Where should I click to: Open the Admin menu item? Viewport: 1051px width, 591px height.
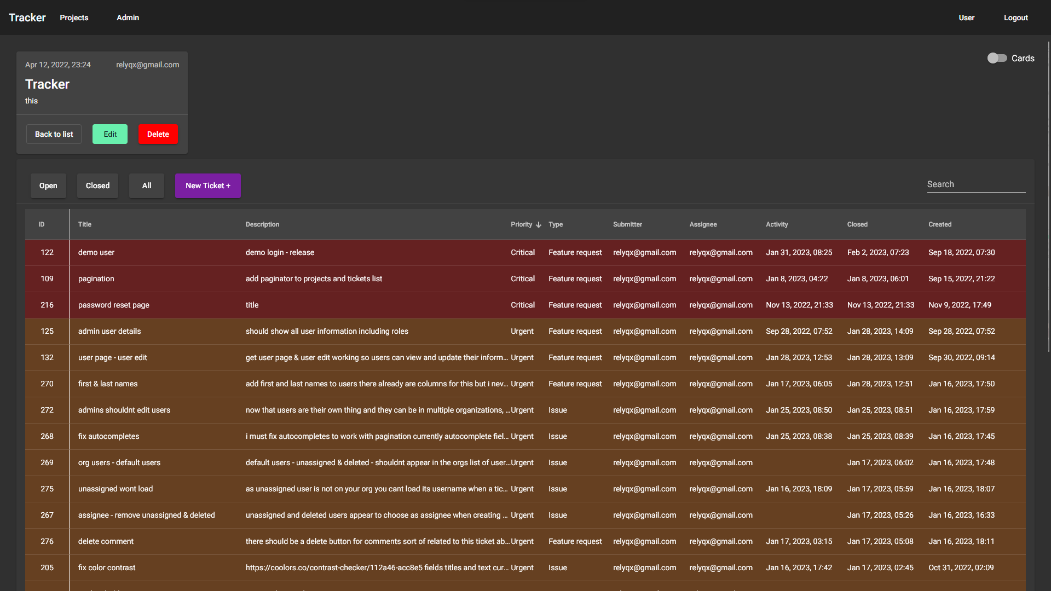click(128, 18)
